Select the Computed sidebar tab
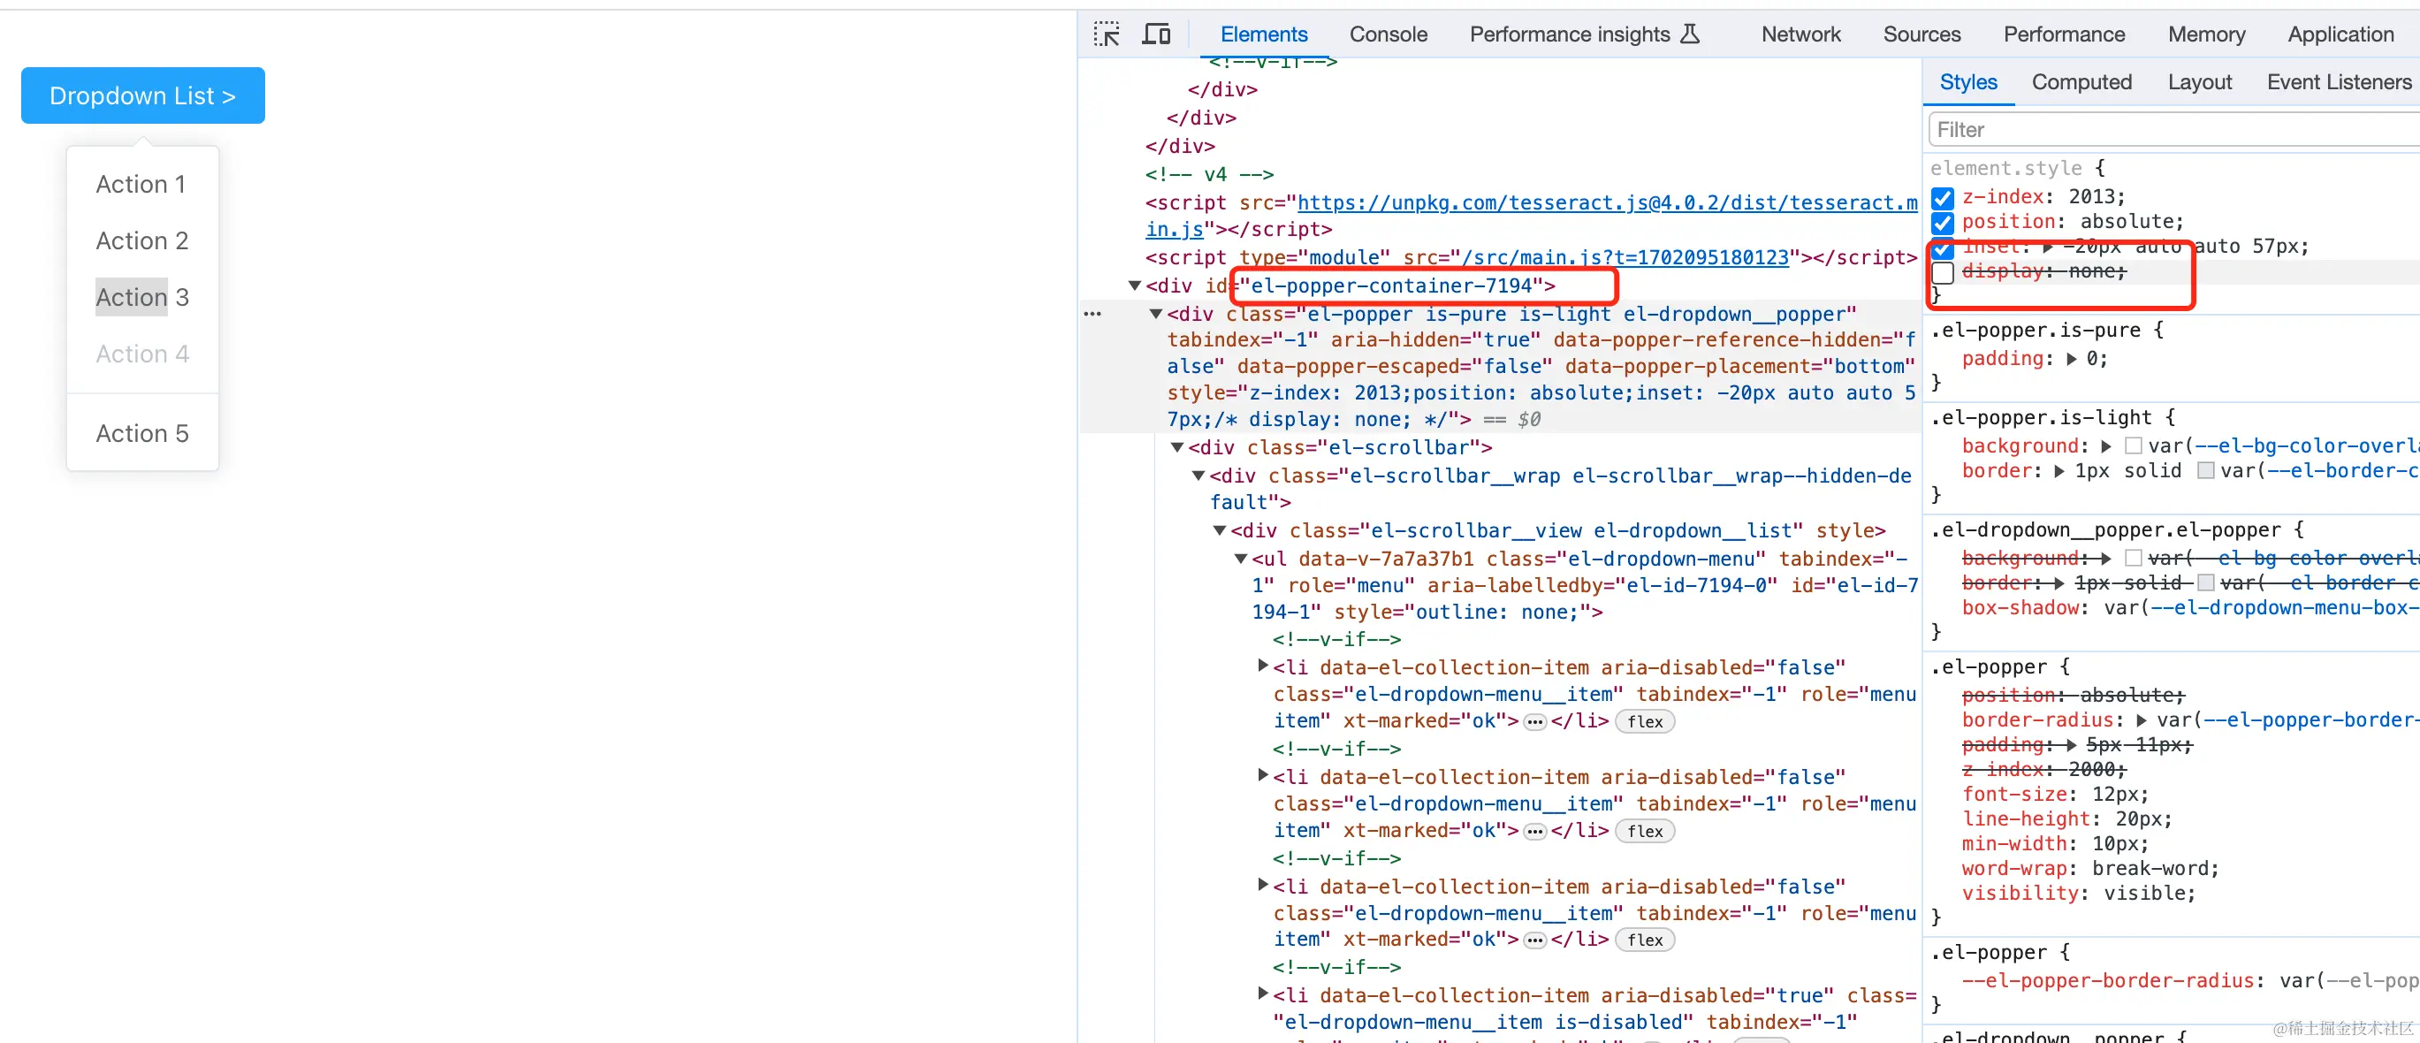The height and width of the screenshot is (1043, 2420). (x=2081, y=83)
